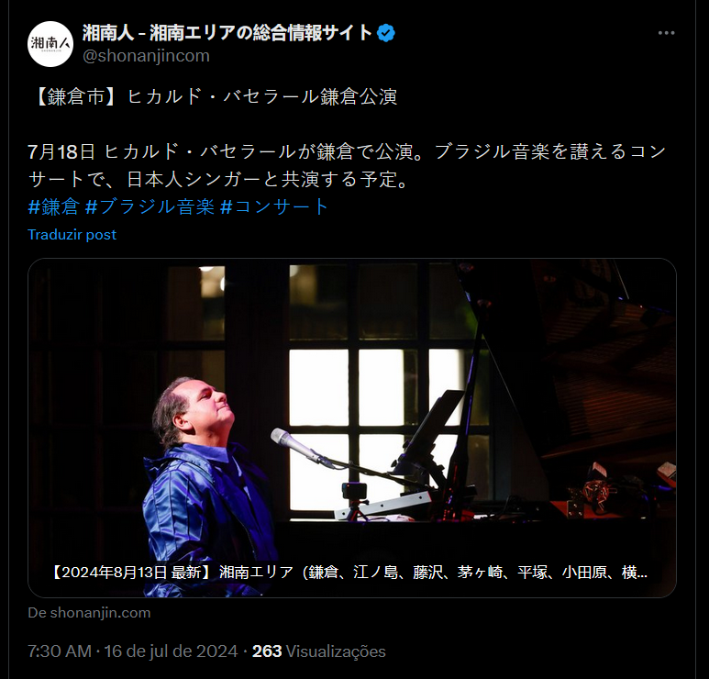
Task: Click the 【2024年8月13日 最新】 card headline
Action: (x=349, y=573)
